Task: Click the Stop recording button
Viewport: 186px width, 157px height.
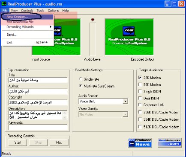Action: coord(38,142)
